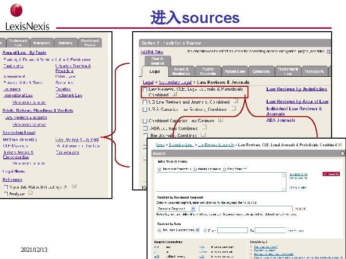Viewport: 346px width, 259px height.
Task: Switch to Cyberlaw tab
Action: pyautogui.click(x=261, y=71)
